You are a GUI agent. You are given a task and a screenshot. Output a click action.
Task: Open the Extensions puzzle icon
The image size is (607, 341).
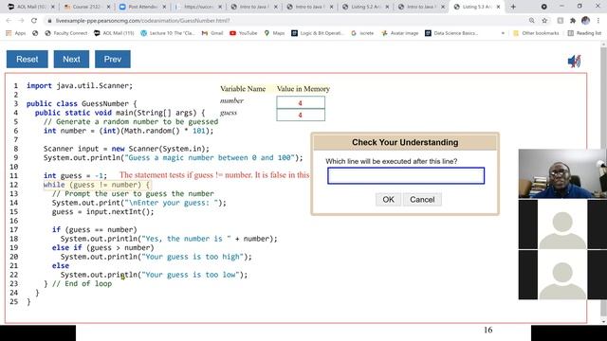(x=573, y=21)
